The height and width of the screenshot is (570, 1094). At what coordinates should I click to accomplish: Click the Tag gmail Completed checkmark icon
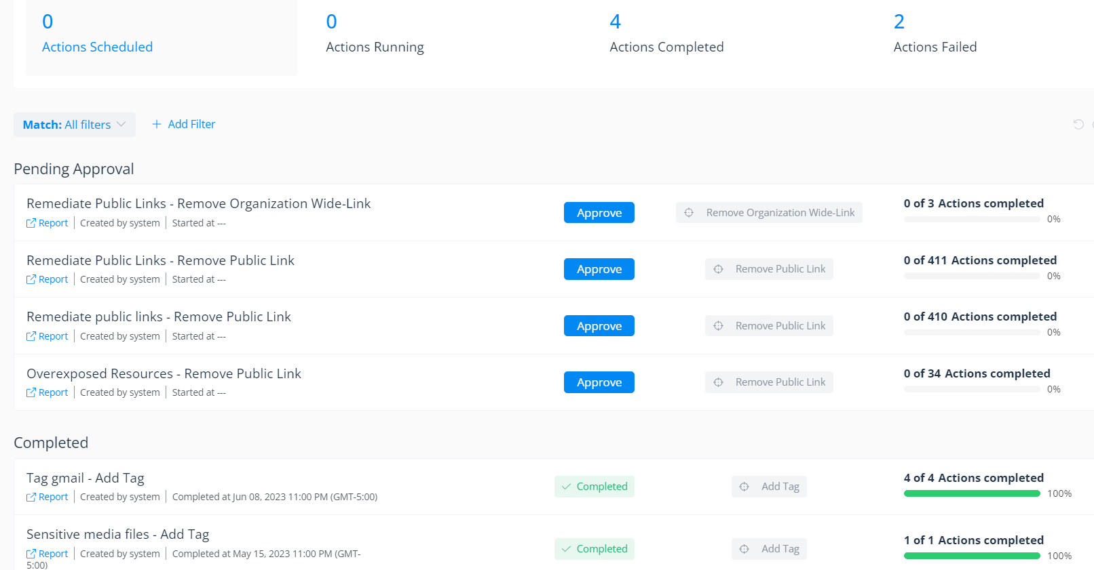(x=566, y=487)
